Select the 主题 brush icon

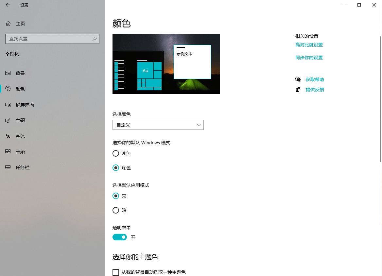8,120
